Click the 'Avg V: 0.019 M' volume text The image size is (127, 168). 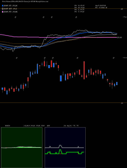(x=100, y=6)
